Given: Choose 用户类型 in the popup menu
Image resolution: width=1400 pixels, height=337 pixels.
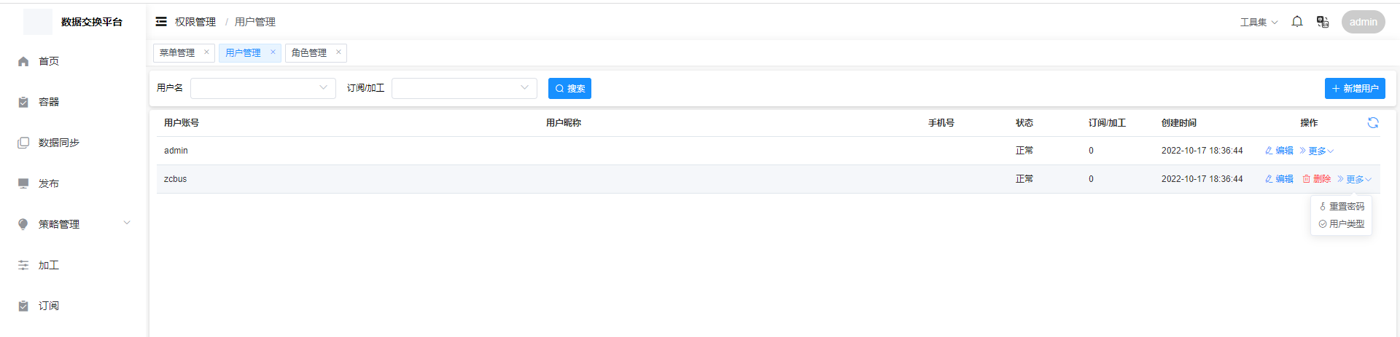Looking at the screenshot, I should pyautogui.click(x=1342, y=224).
